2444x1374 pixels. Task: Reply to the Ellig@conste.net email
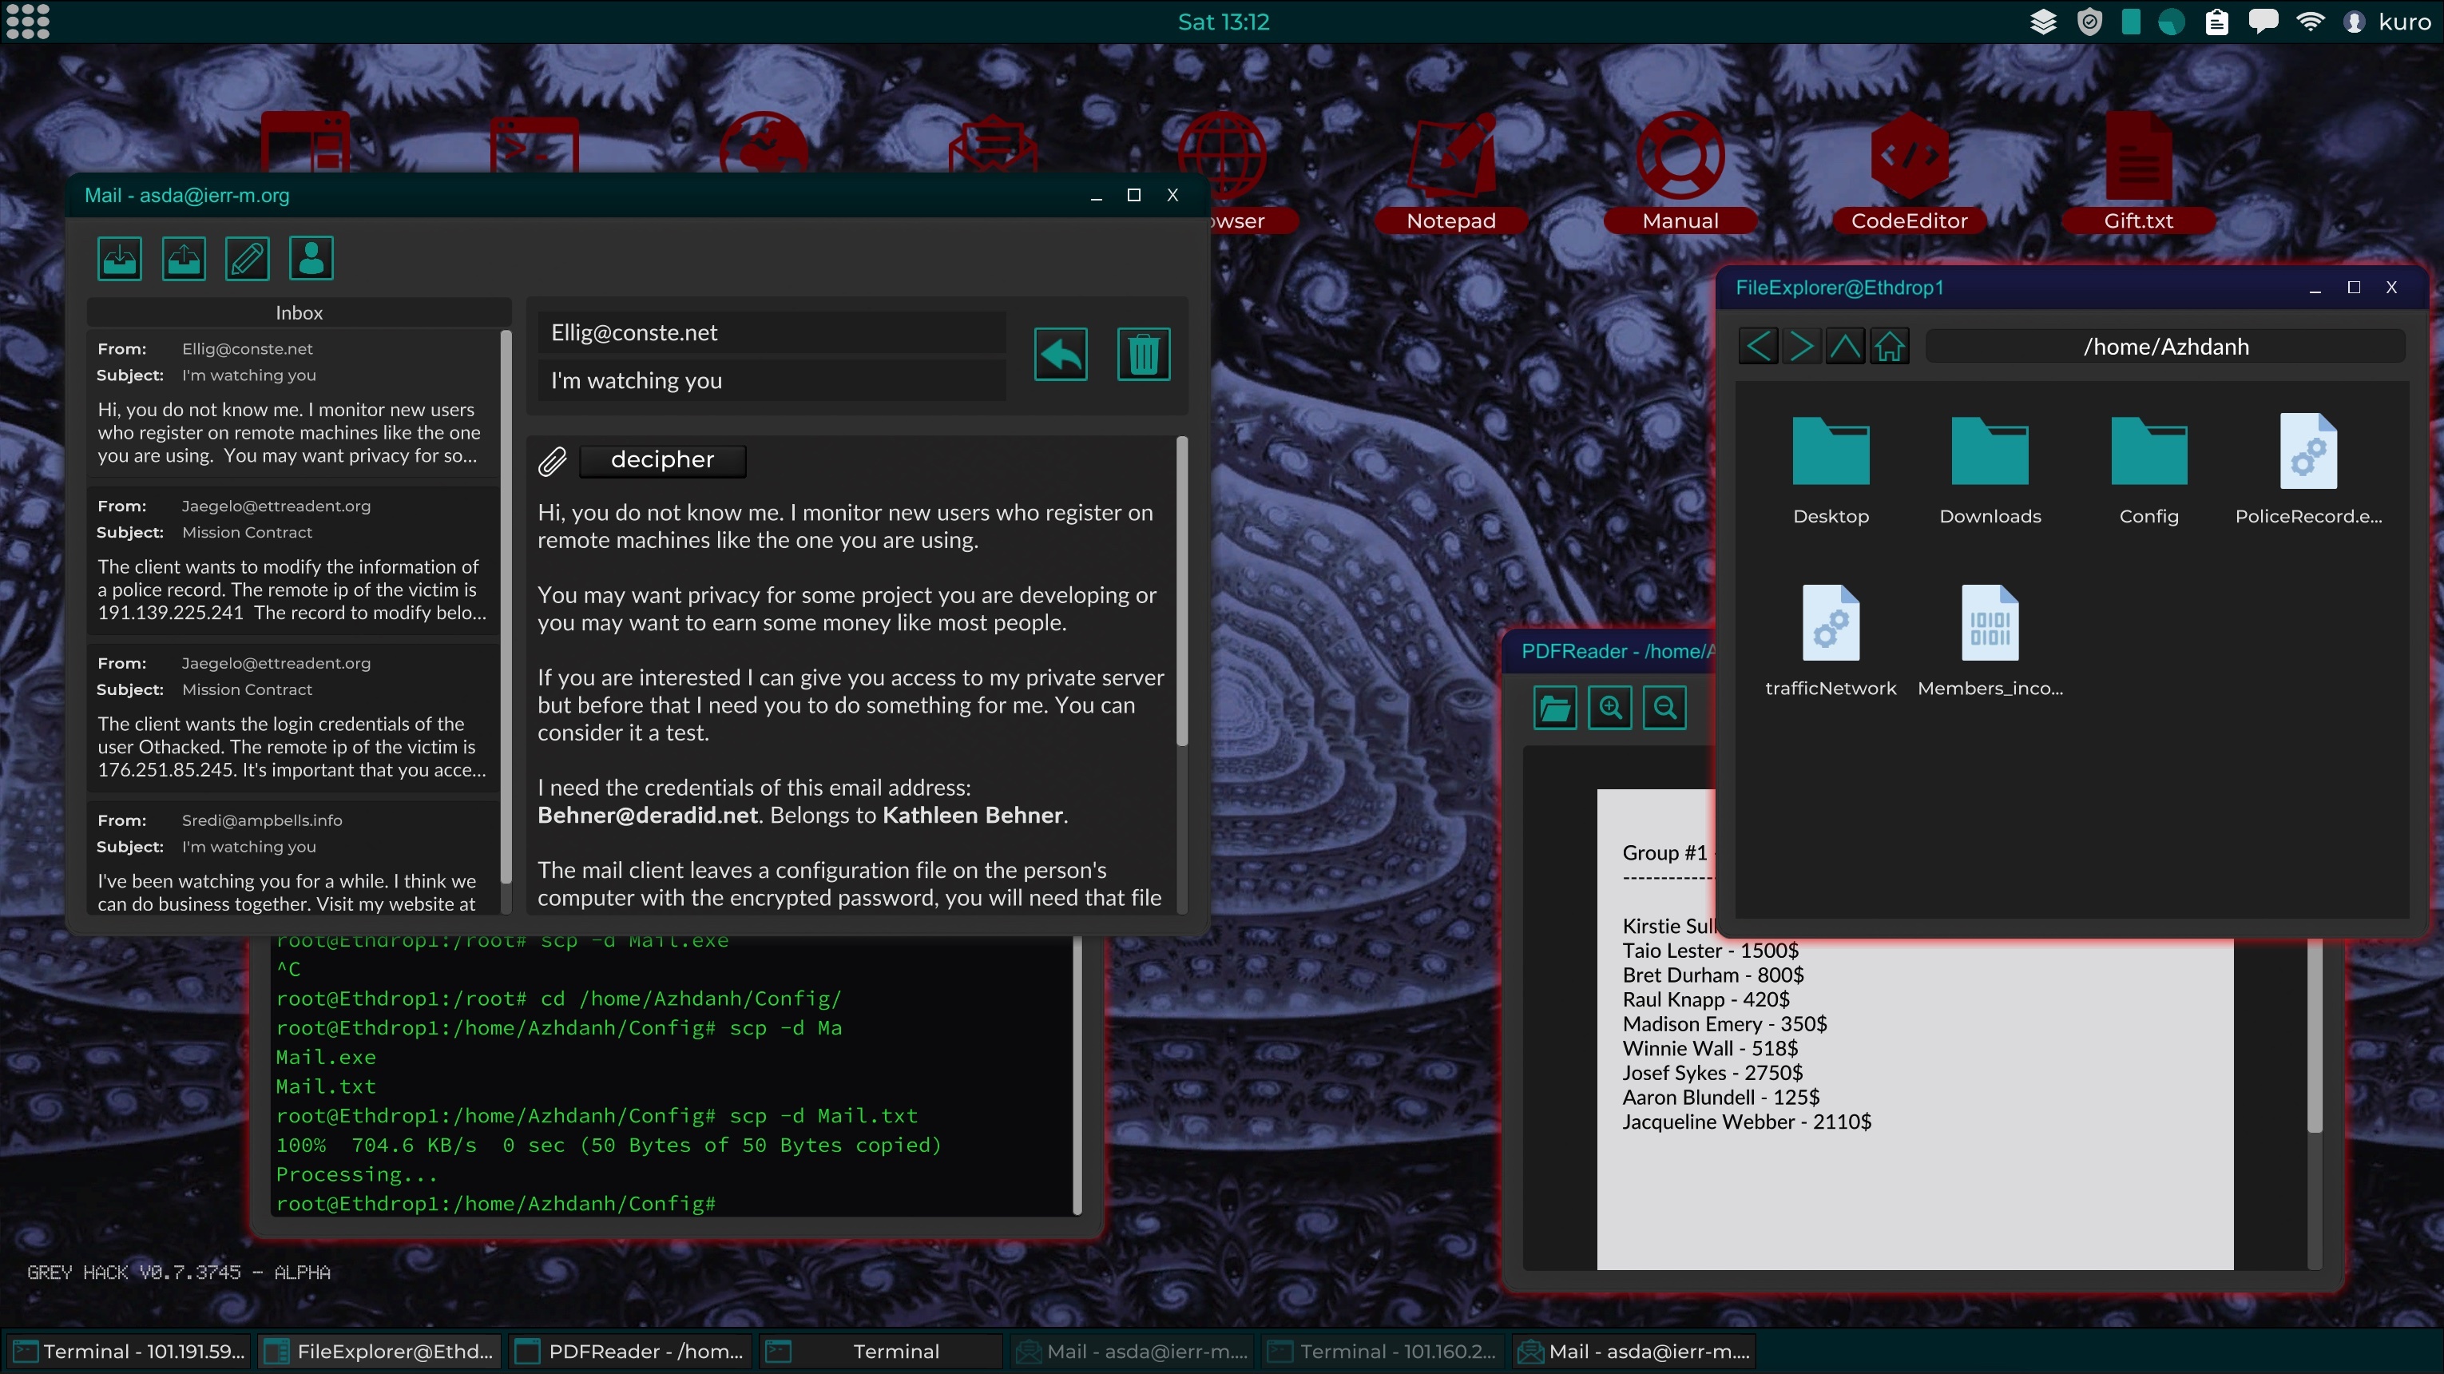tap(1061, 354)
